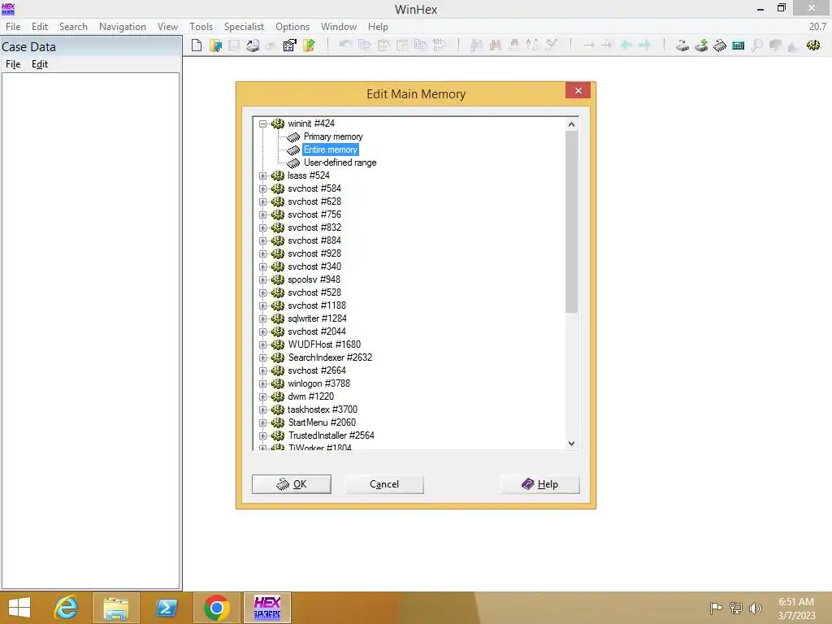Click the wininit #424 process icon
832x624 pixels.
pyautogui.click(x=278, y=123)
